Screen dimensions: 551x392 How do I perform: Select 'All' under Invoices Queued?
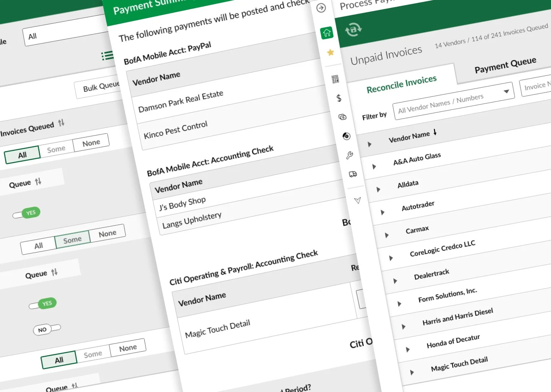coord(22,155)
